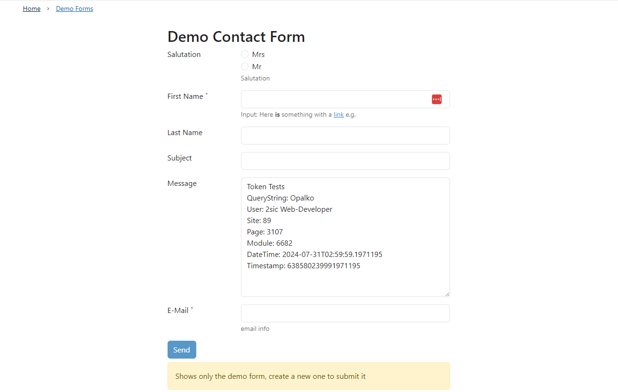This screenshot has height=392, width=618.
Task: Click into the Last Name field
Action: [345, 136]
